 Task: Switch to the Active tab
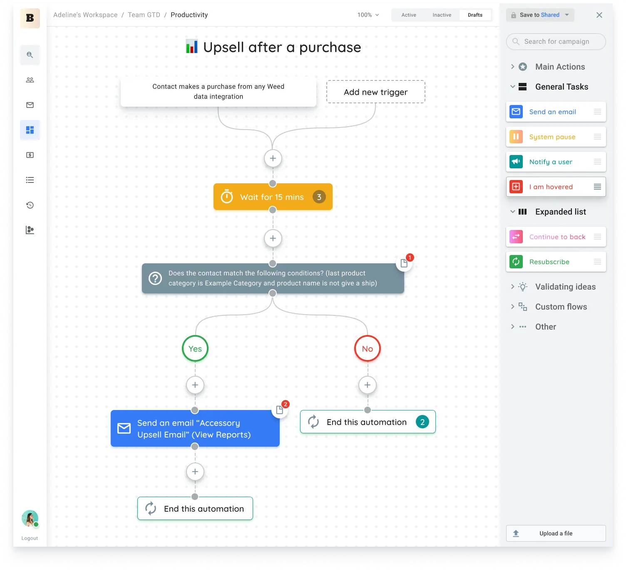click(x=409, y=15)
